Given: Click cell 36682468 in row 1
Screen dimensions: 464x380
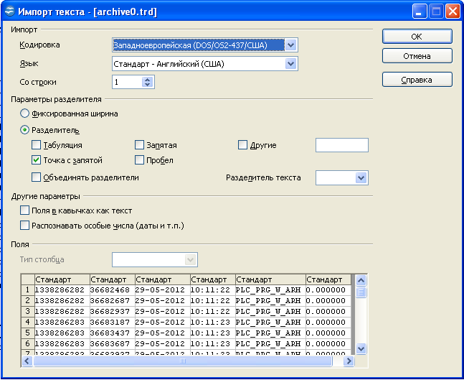Looking at the screenshot, I should [x=112, y=290].
